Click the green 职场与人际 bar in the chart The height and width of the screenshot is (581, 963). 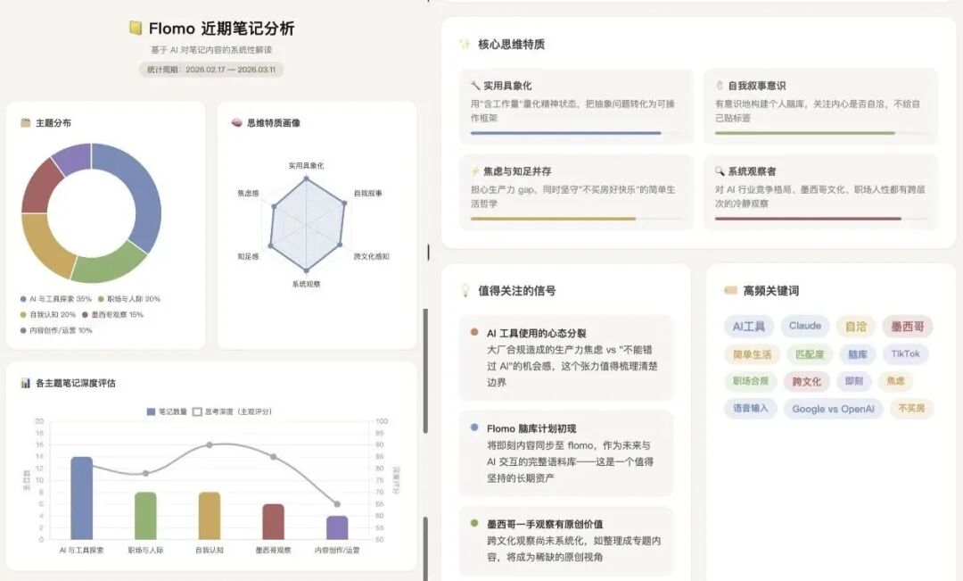(x=145, y=516)
